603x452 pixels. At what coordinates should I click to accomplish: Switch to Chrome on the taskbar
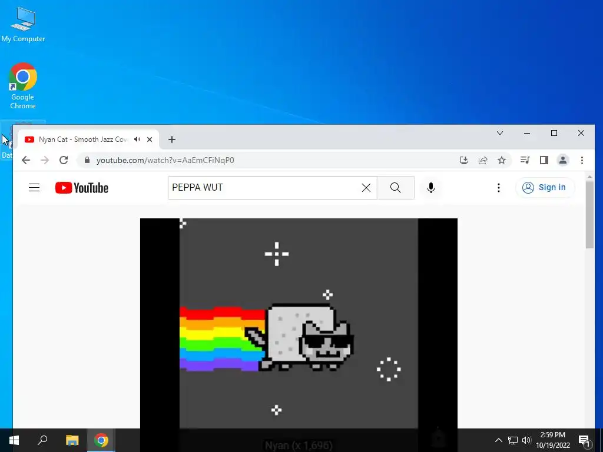(x=101, y=440)
